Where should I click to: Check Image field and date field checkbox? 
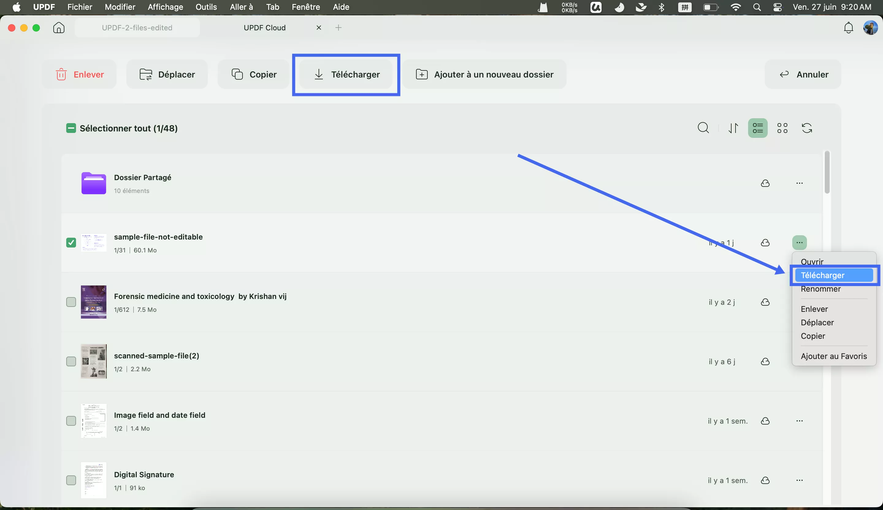coord(71,421)
